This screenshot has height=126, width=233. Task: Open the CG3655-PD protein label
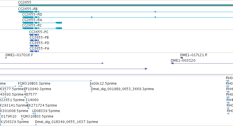pyautogui.click(x=39, y=43)
